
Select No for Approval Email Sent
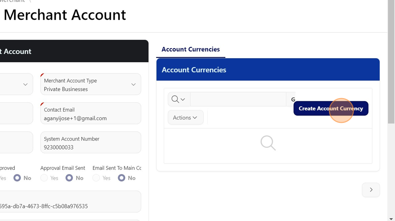(69, 178)
